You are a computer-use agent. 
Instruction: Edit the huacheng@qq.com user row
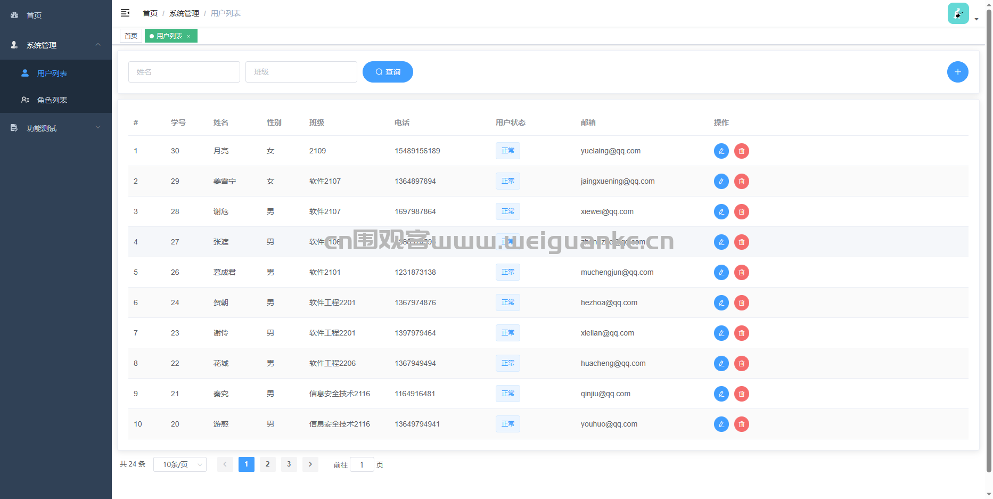pos(721,363)
